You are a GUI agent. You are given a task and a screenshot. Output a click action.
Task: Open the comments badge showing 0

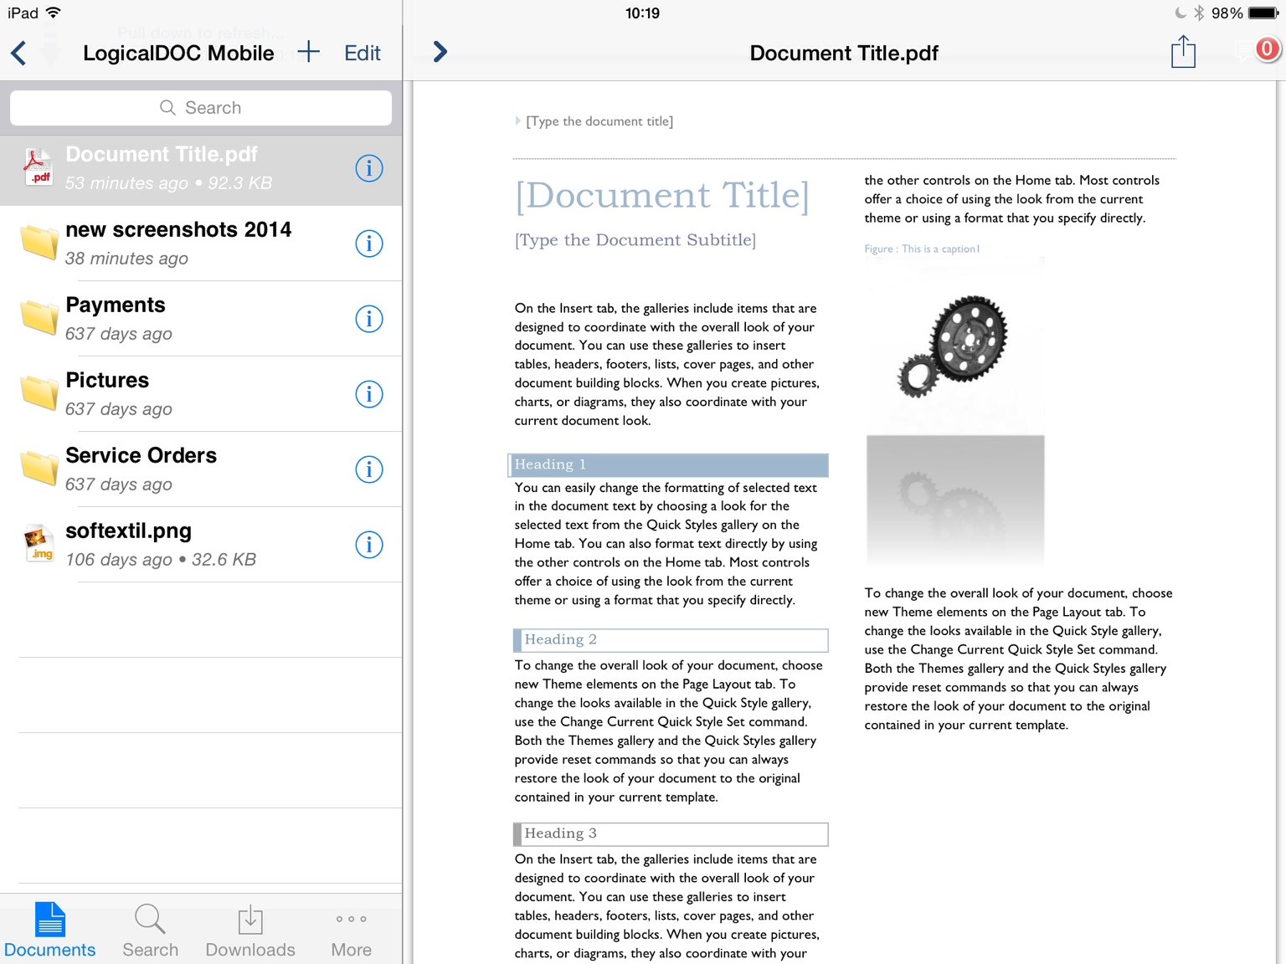[1265, 50]
